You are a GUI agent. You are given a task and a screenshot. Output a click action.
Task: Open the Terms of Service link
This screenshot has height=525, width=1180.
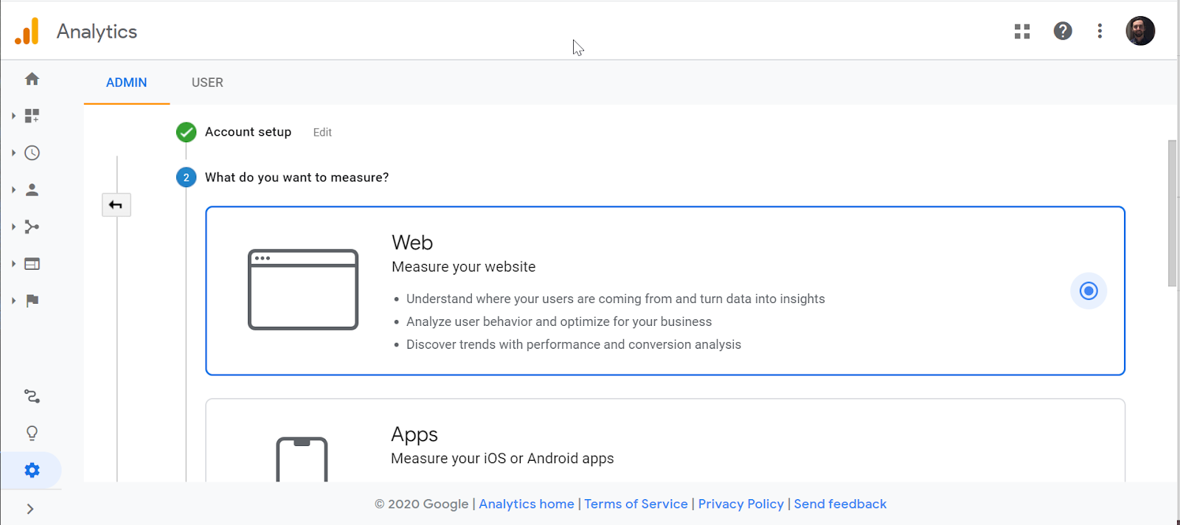[636, 504]
